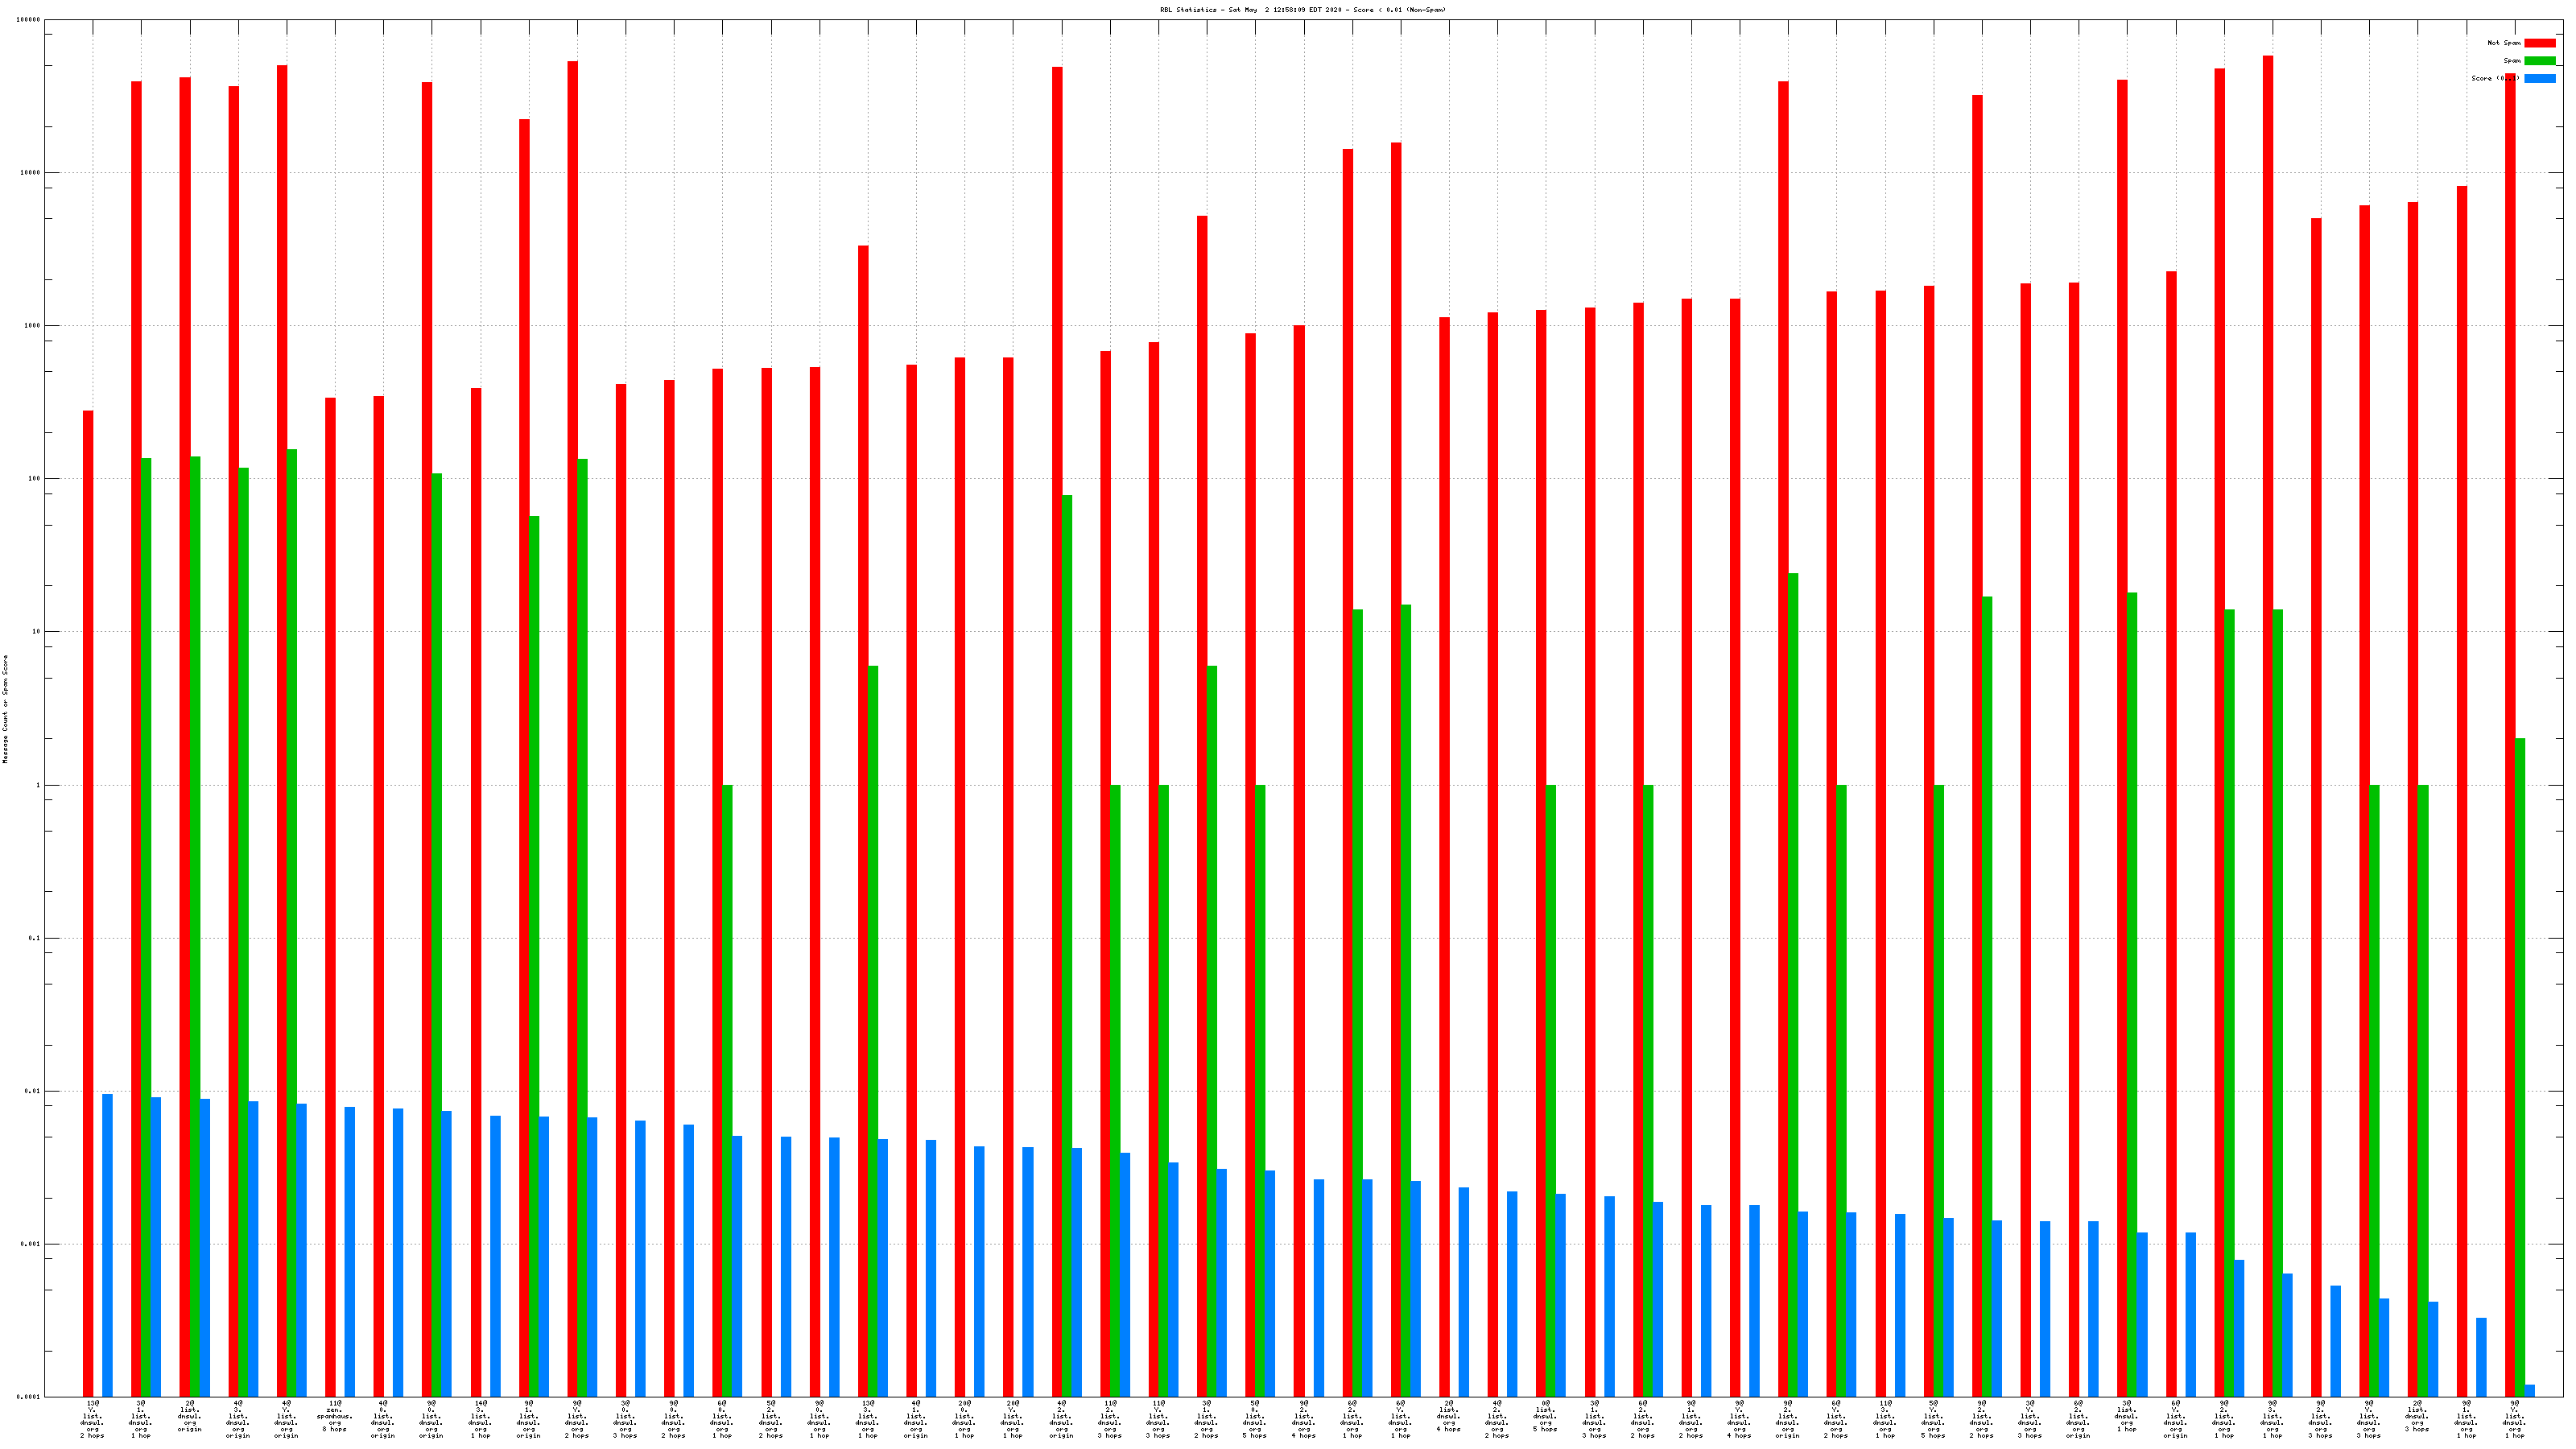Click the 13@ Y. list.dnswl.org 2 hops label
The image size is (2576, 1449).
click(92, 1419)
